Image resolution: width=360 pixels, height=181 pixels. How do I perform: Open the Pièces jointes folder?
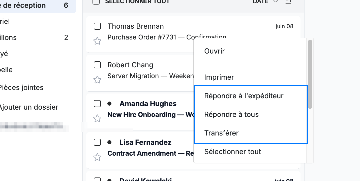tap(22, 87)
